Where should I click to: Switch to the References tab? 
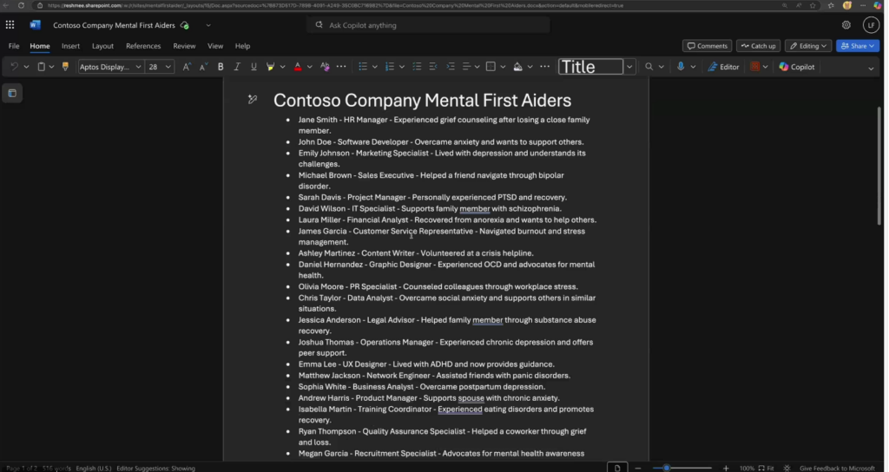coord(143,46)
